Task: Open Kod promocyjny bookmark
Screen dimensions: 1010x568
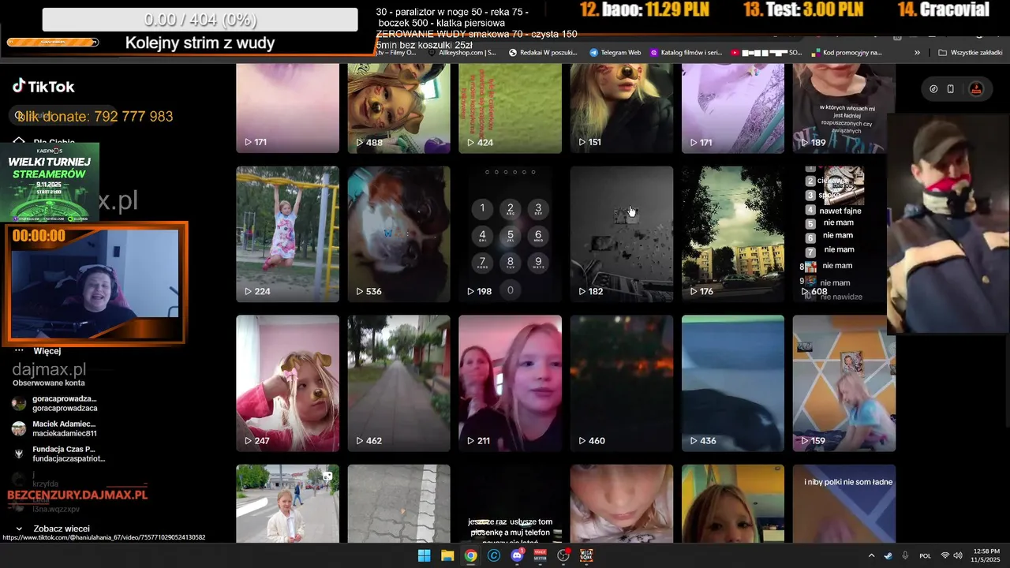Action: click(846, 53)
